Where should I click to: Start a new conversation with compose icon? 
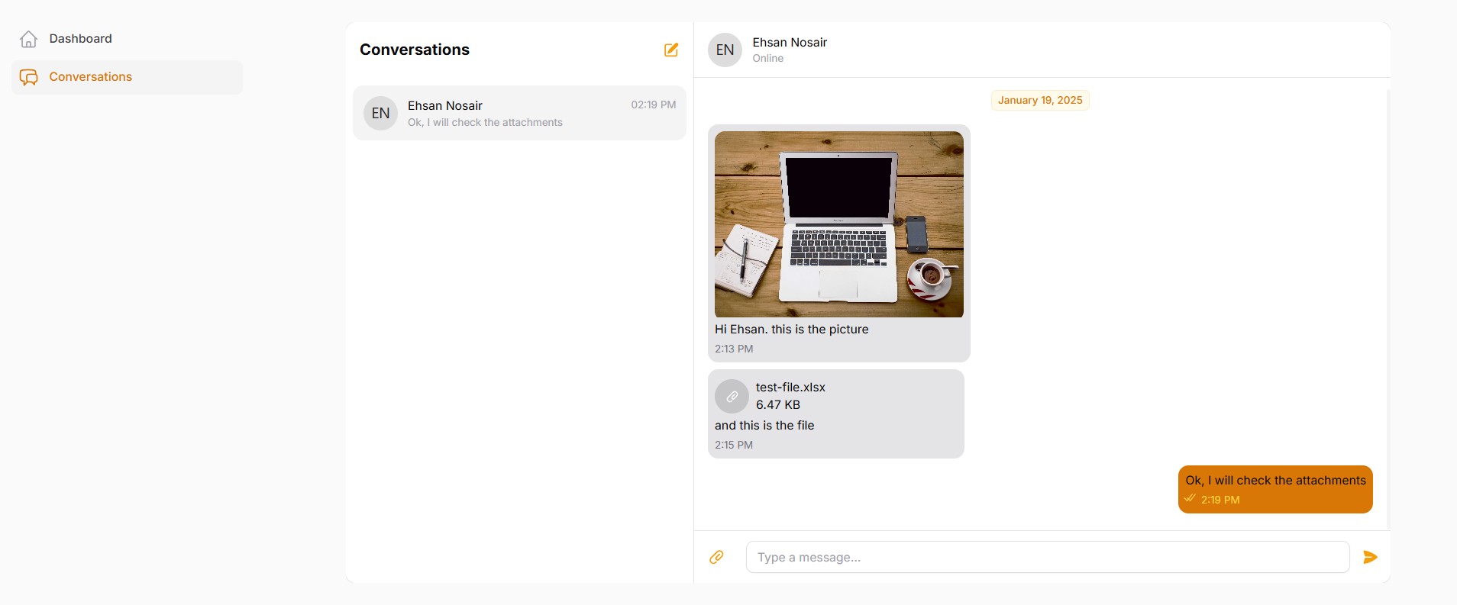point(671,50)
